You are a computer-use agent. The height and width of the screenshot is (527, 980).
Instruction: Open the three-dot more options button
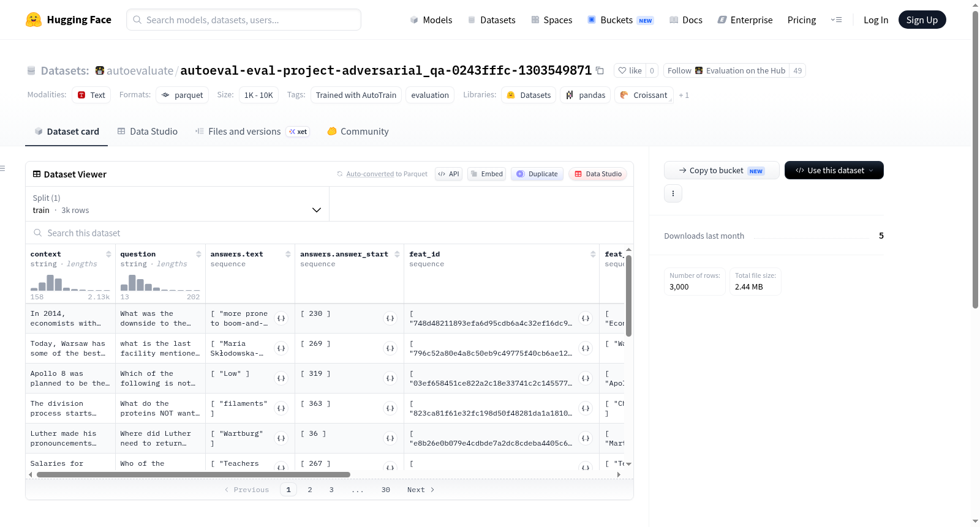click(673, 193)
